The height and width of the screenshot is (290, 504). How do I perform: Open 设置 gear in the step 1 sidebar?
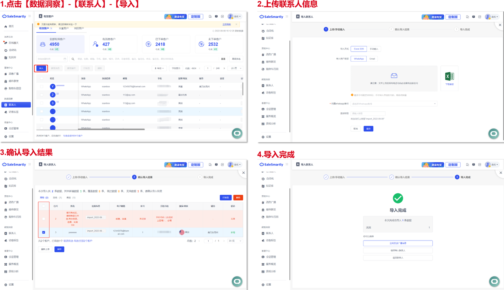pyautogui.click(x=6, y=136)
